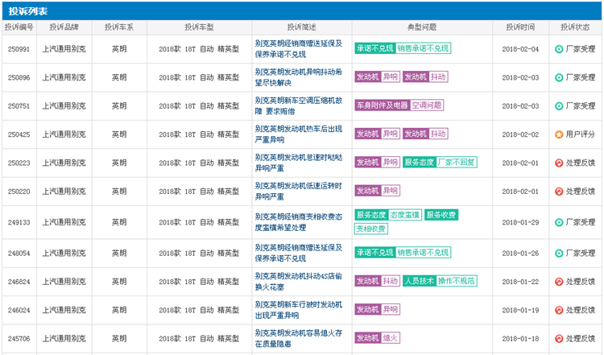
Task: Open link 发动机低速运转时异响严重
Action: point(299,192)
